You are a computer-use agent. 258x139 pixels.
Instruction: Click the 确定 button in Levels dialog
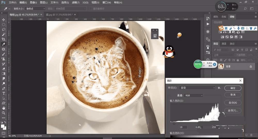(x=233, y=88)
